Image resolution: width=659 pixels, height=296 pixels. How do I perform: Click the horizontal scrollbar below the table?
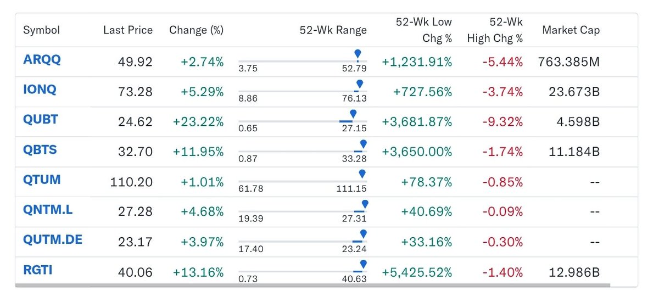(312, 285)
